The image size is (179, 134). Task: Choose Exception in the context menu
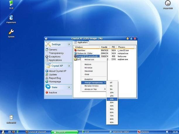[x=94, y=79]
